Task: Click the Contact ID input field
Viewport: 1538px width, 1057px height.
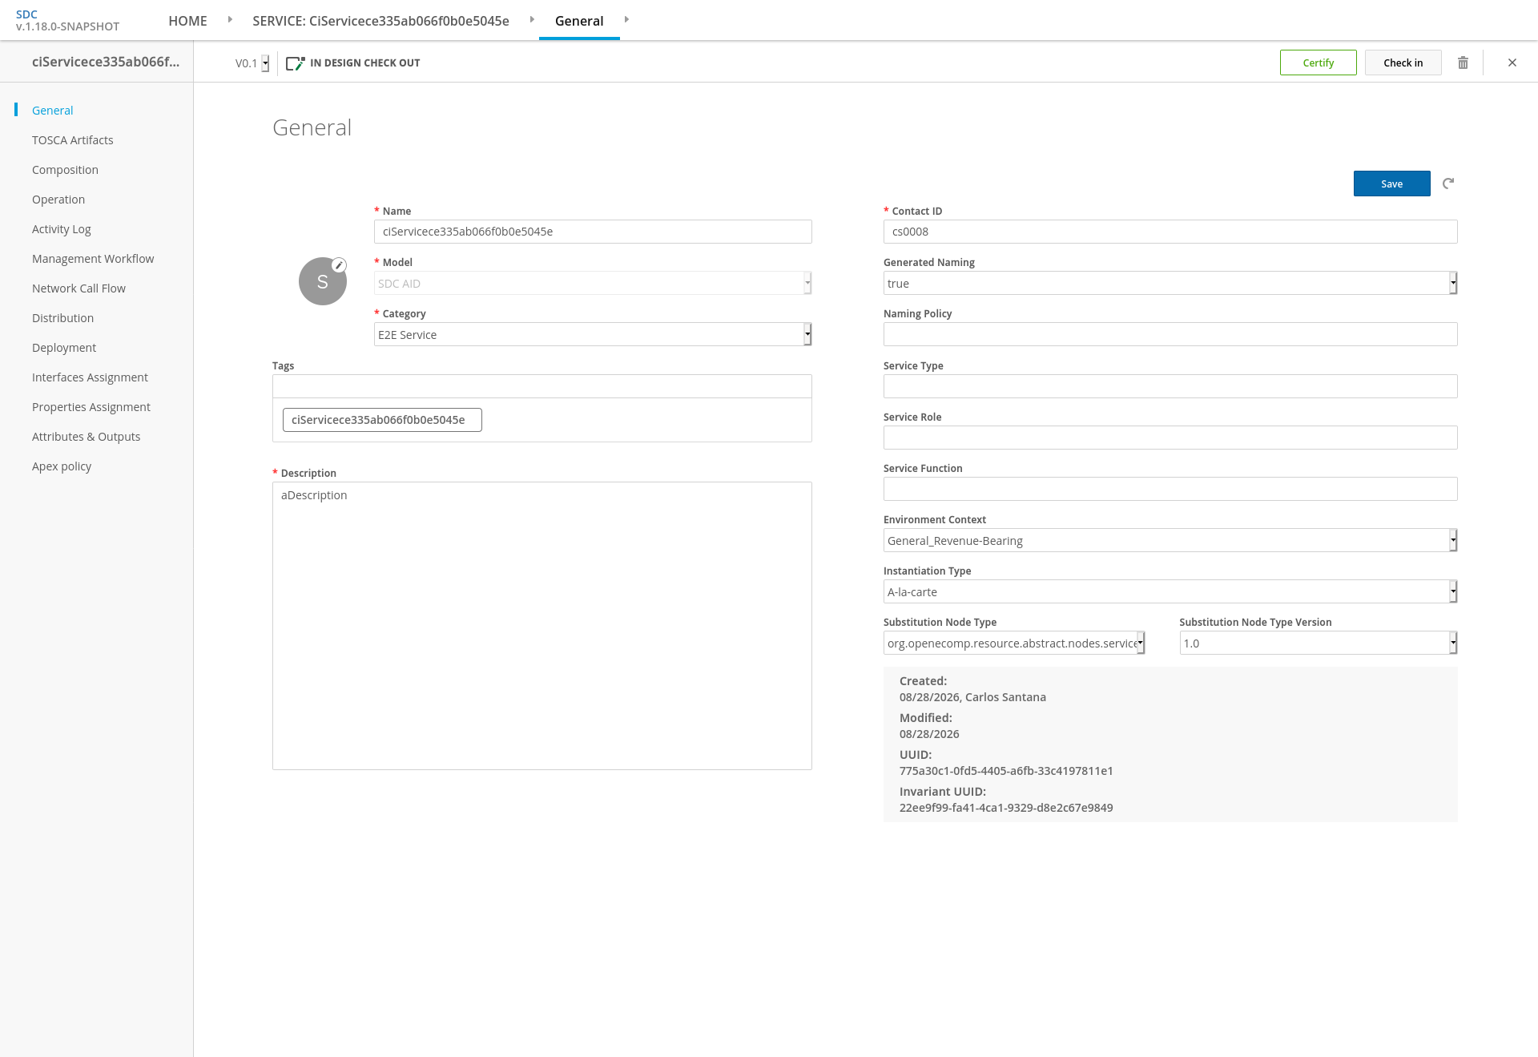Action: pyautogui.click(x=1170, y=232)
